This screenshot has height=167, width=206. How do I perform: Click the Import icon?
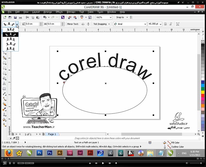(70, 17)
